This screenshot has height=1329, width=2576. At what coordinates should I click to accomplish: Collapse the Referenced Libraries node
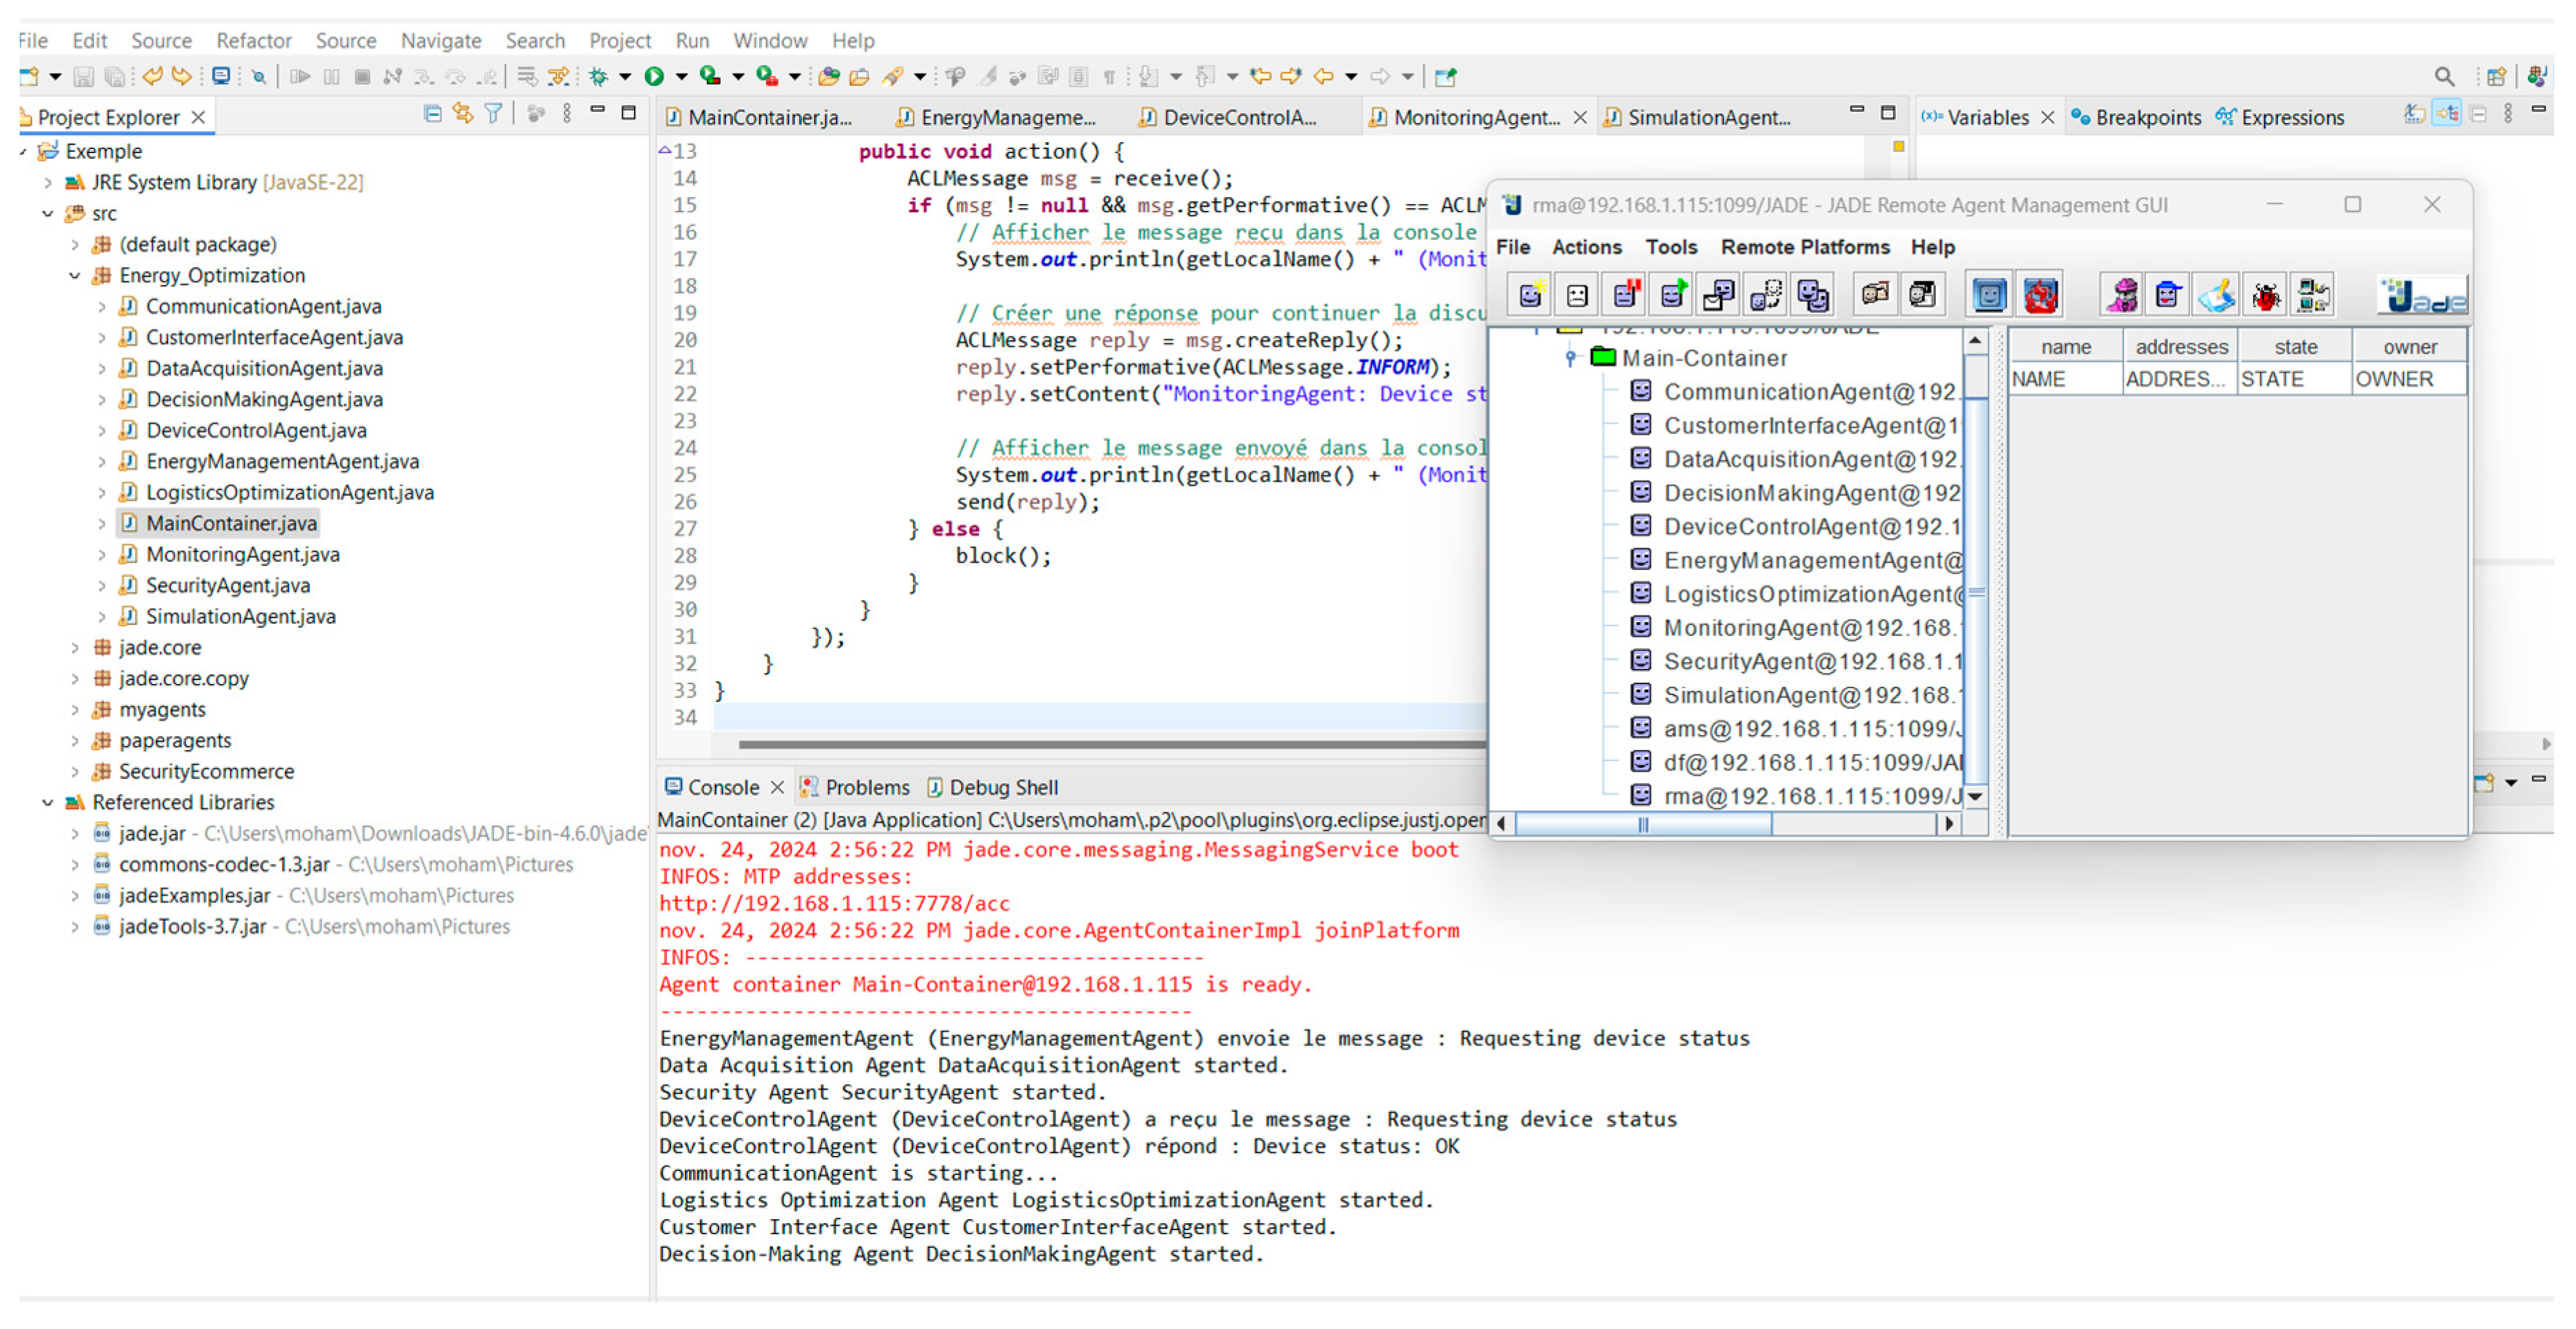pyautogui.click(x=47, y=803)
